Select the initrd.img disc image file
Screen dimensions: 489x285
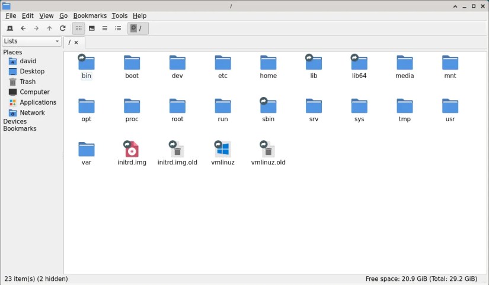132,153
